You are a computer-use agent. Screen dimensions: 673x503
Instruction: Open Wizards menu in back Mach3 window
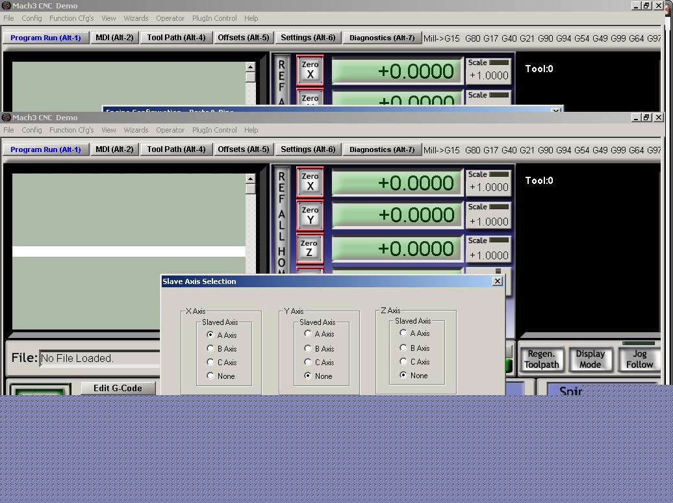tap(136, 18)
